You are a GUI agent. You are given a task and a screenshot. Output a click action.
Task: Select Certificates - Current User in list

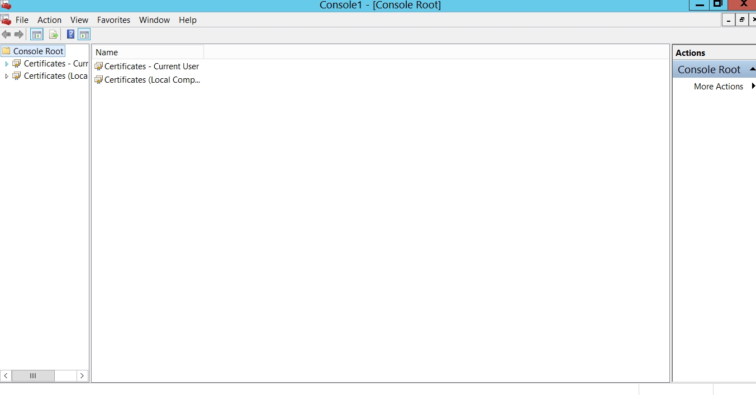pos(151,66)
